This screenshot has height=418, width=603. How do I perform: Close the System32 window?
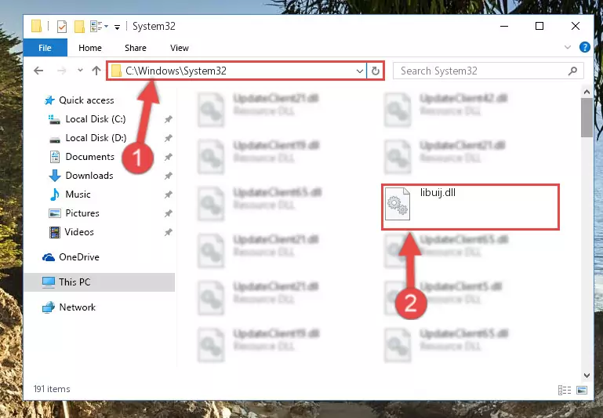pyautogui.click(x=576, y=26)
